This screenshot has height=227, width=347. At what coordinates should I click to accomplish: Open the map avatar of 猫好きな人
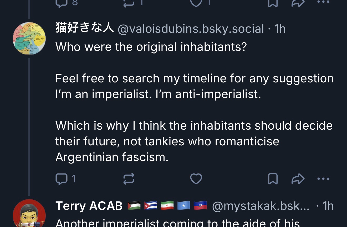click(x=29, y=39)
